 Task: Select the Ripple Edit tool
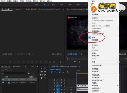[x=42, y=71]
